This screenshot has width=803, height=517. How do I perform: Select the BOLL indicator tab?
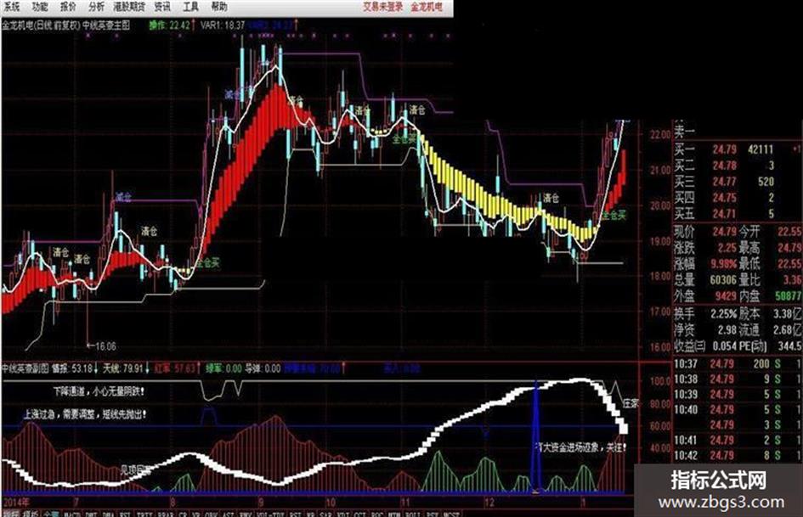click(x=412, y=514)
